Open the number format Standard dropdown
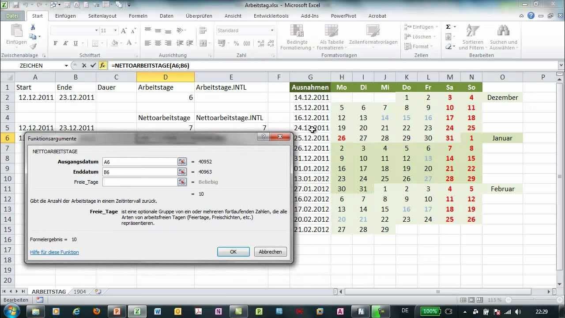565x318 pixels. tap(272, 30)
